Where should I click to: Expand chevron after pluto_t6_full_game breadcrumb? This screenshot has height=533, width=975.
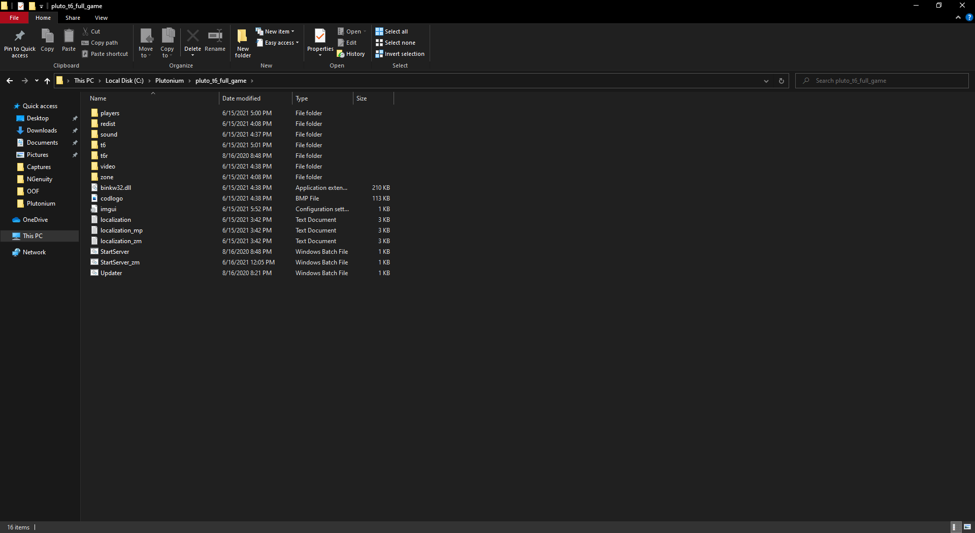coord(252,81)
